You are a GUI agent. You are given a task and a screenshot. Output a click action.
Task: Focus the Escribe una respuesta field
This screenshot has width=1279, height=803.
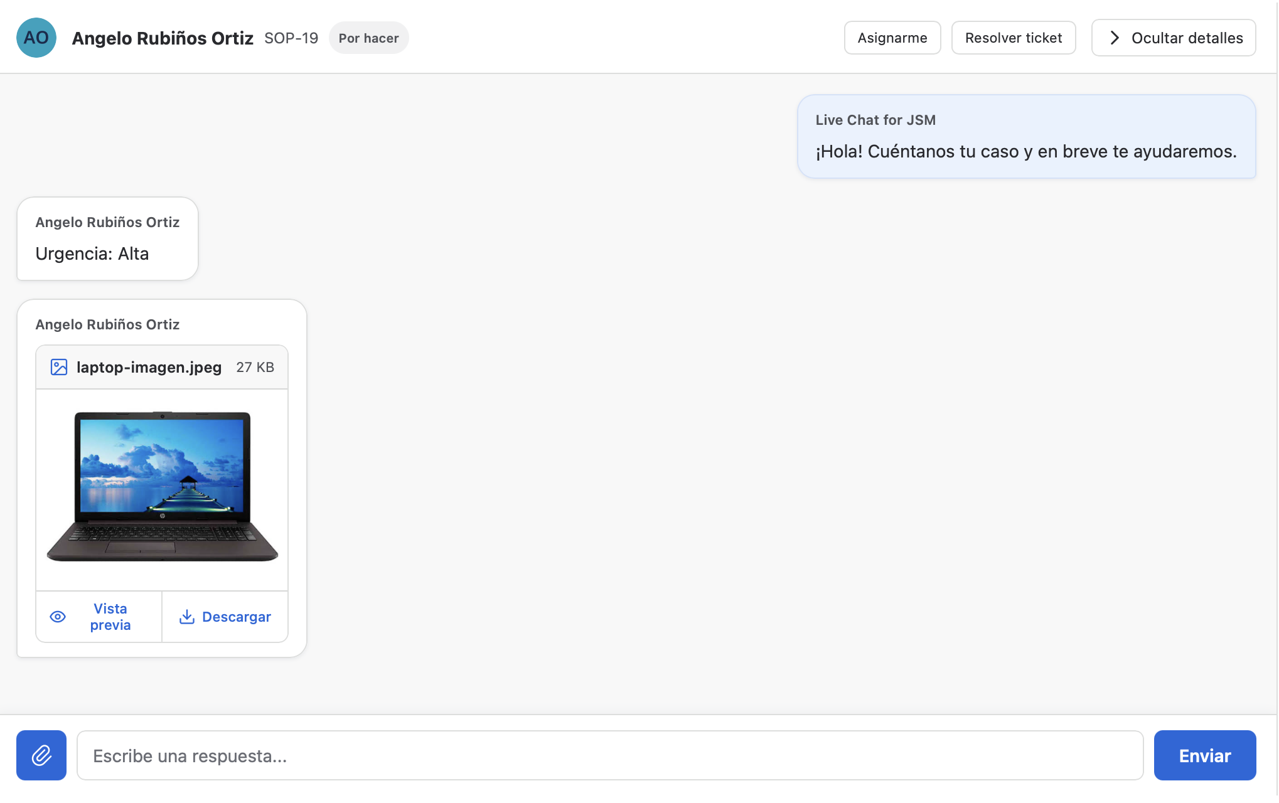pyautogui.click(x=610, y=755)
